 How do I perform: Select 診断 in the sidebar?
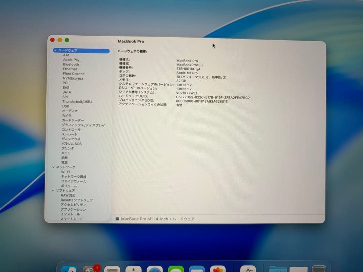point(64,158)
